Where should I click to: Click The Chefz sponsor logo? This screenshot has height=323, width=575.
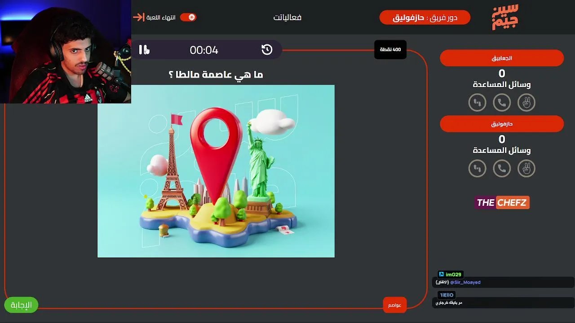[502, 203]
